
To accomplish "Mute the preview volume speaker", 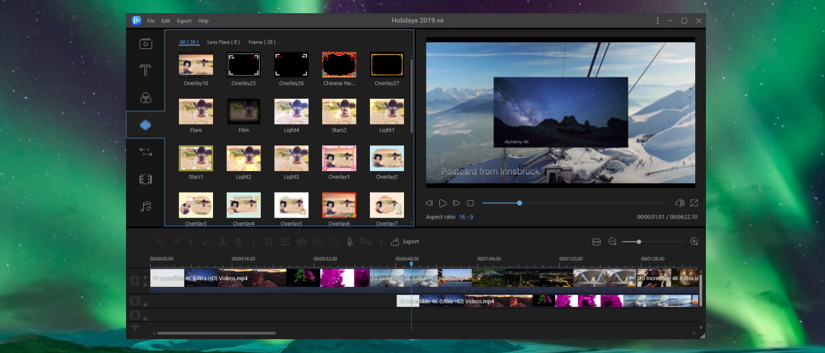I will 679,203.
